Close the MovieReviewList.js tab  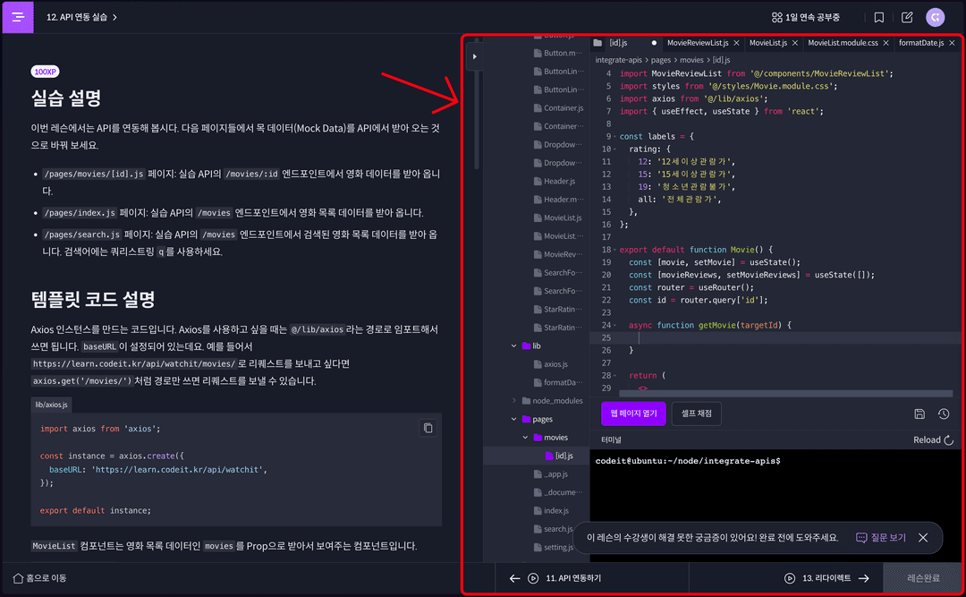(x=736, y=43)
